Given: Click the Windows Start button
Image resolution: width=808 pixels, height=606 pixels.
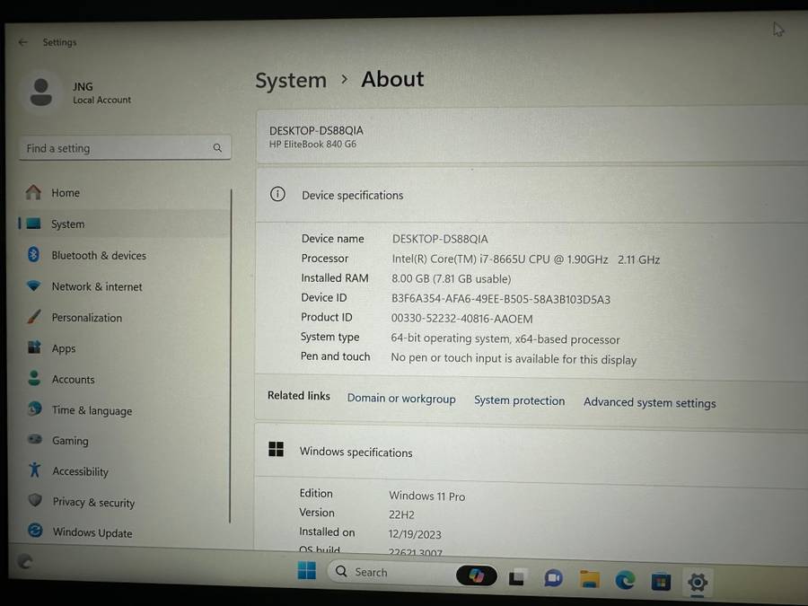Looking at the screenshot, I should pyautogui.click(x=307, y=572).
